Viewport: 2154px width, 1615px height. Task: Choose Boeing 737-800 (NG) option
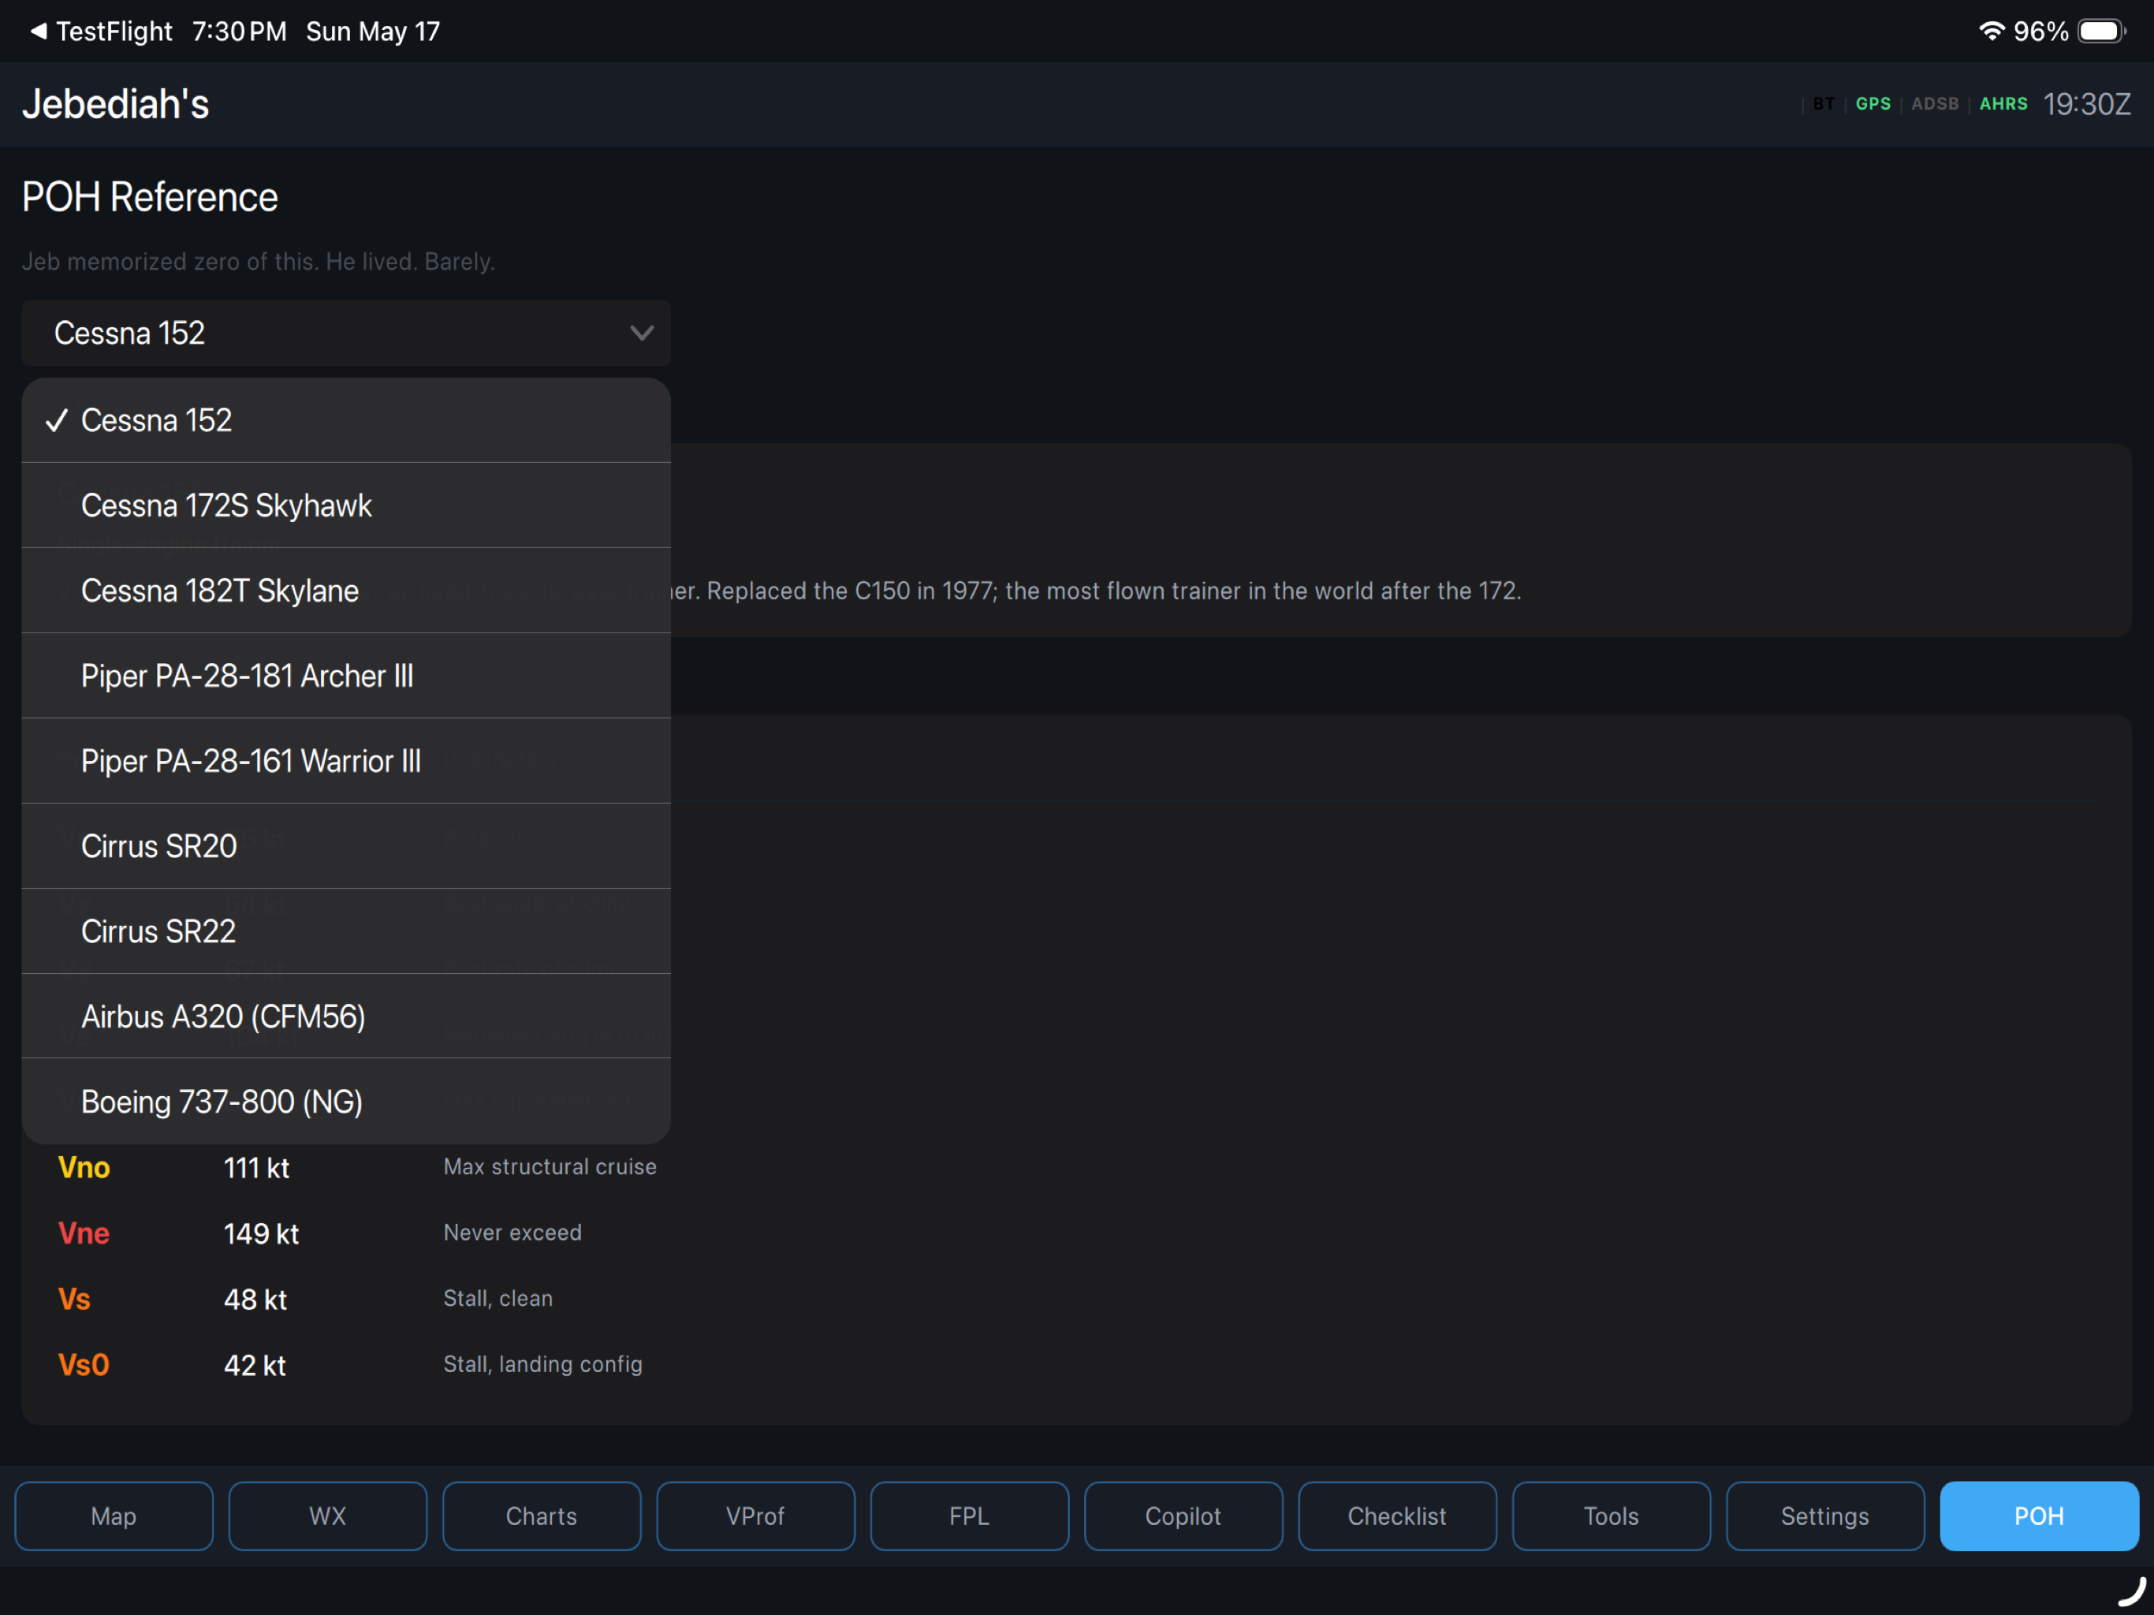[x=345, y=1102]
